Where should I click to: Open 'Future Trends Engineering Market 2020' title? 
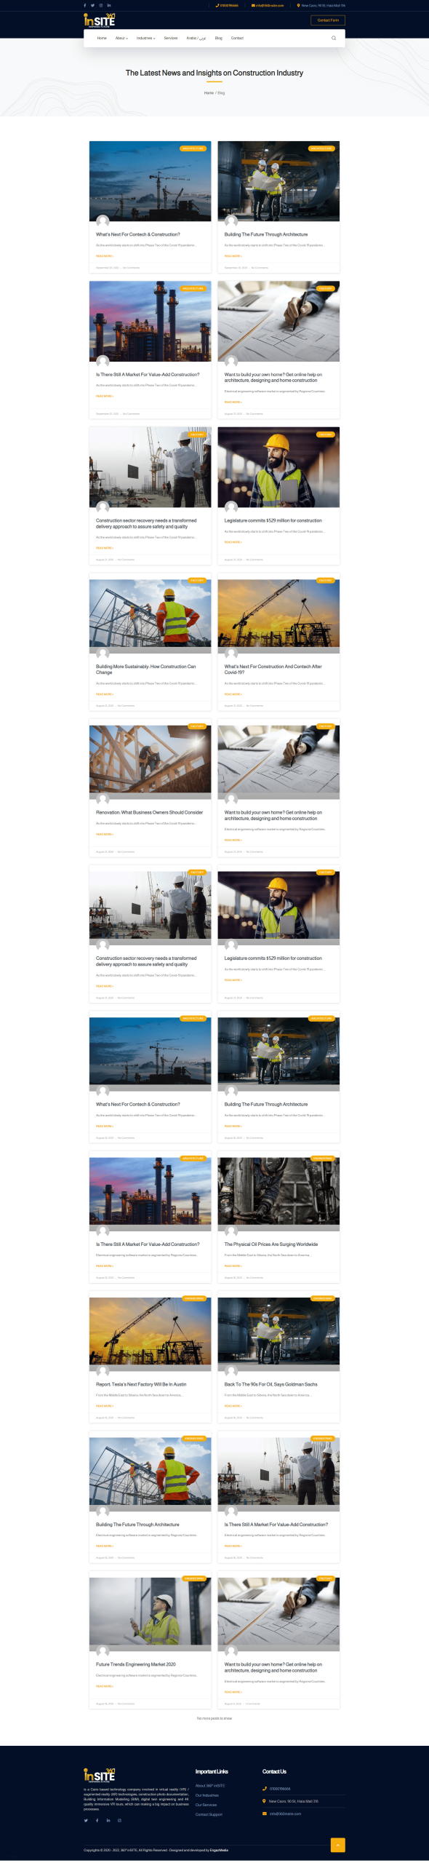(136, 1664)
